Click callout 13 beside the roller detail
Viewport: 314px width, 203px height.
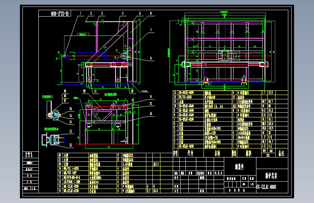point(71,131)
